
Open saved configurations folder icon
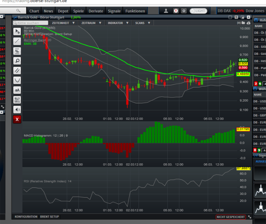(x=244, y=23)
